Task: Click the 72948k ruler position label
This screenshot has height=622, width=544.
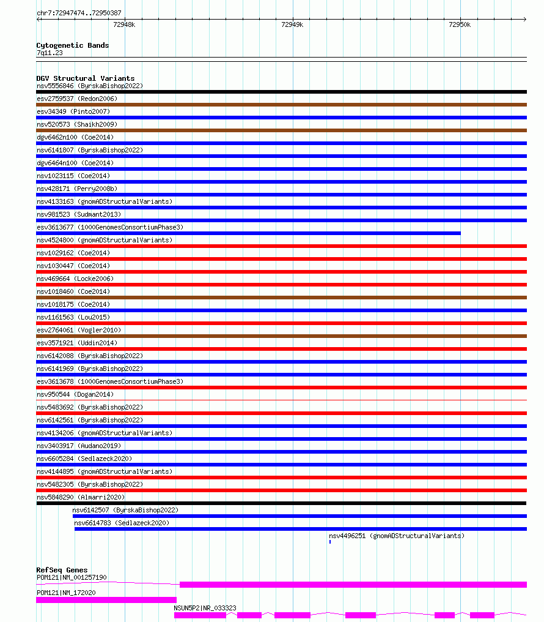Action: pos(124,24)
